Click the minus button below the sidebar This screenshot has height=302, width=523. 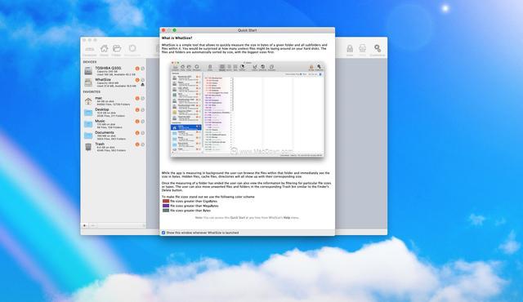tap(92, 226)
